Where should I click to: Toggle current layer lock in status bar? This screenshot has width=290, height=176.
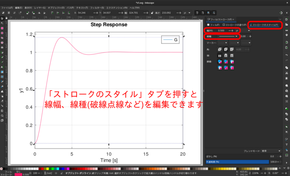62,173
